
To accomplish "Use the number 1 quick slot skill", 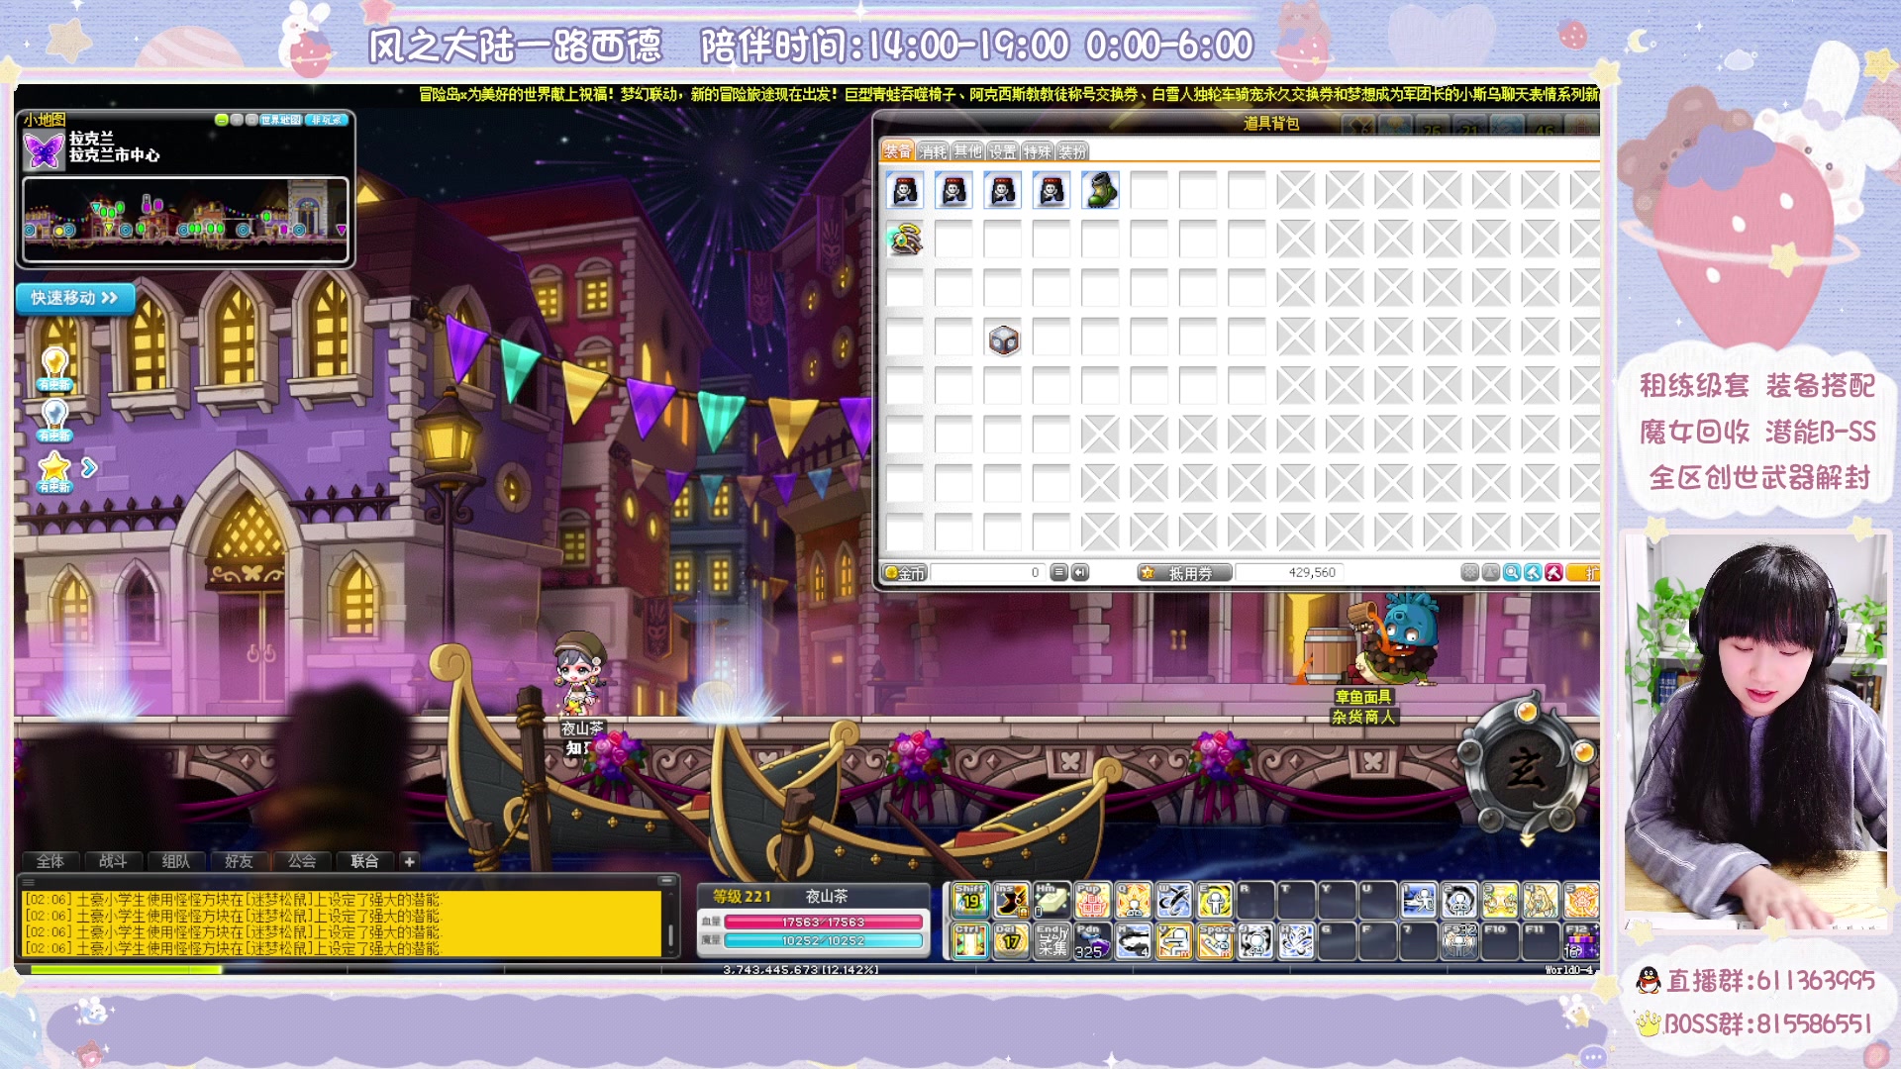I will [x=1418, y=900].
